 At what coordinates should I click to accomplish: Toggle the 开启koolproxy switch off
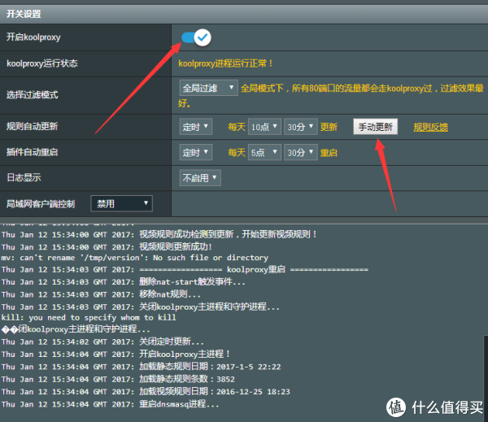(x=196, y=37)
